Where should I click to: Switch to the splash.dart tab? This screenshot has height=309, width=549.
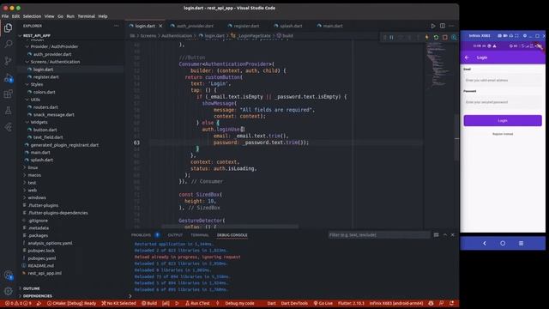coord(291,26)
